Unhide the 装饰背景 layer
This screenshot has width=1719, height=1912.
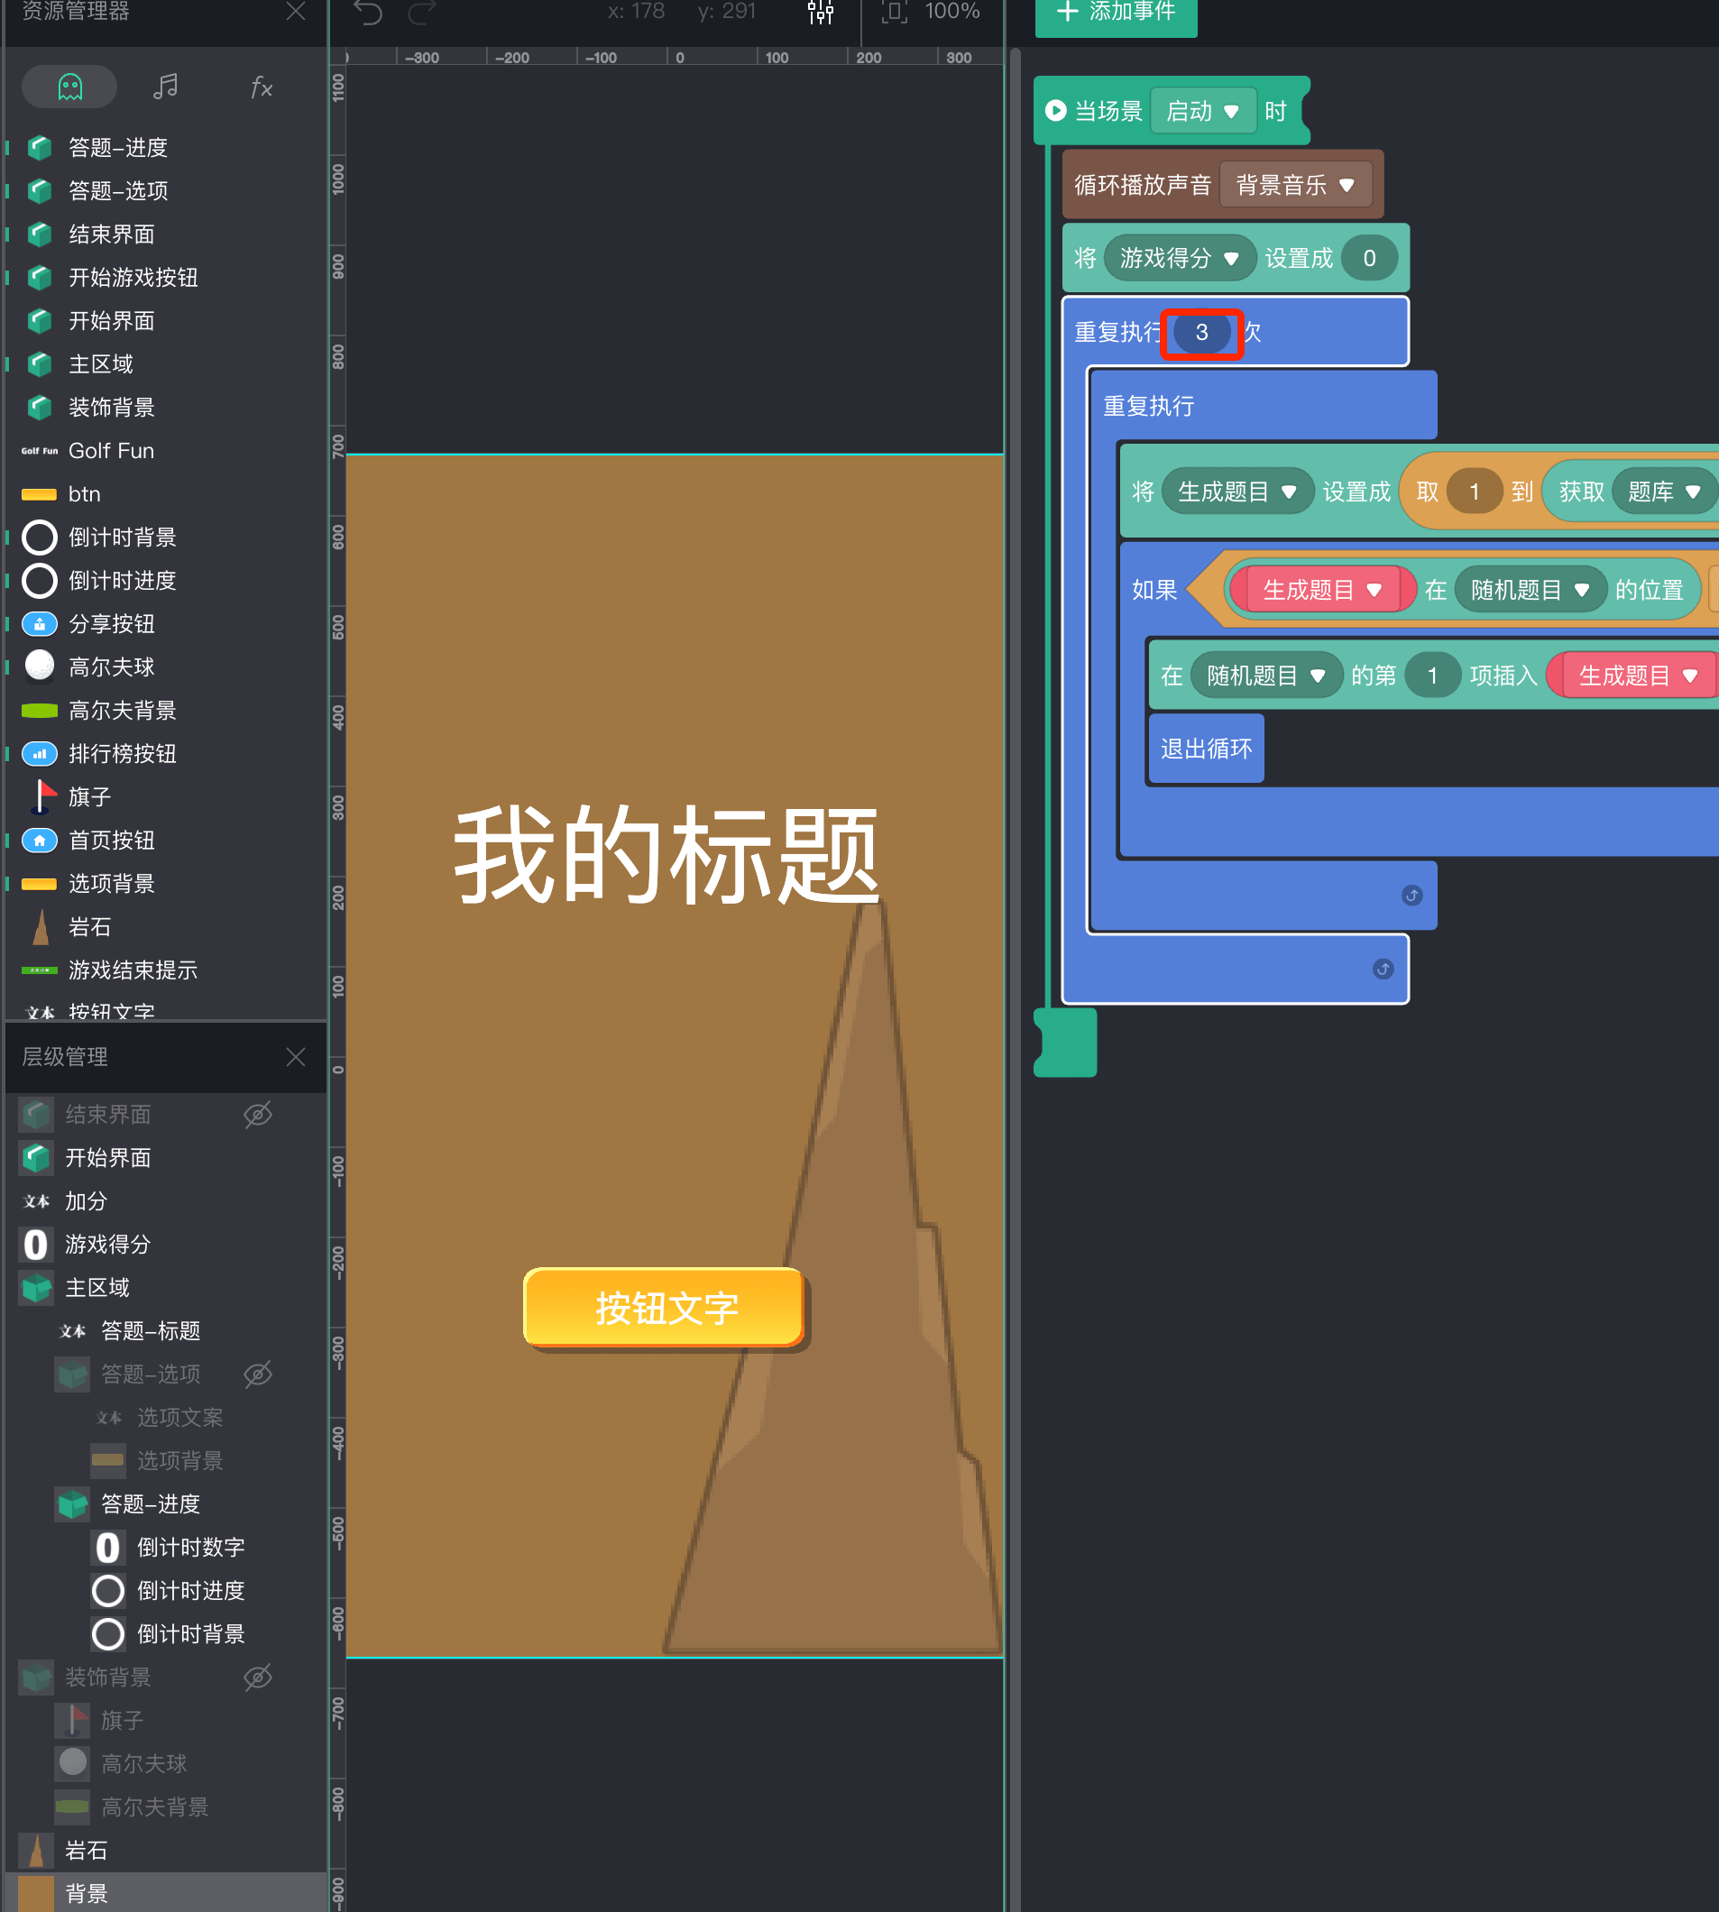point(258,1677)
